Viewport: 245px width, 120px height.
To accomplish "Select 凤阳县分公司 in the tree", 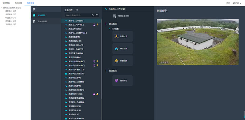I will click(11, 11).
